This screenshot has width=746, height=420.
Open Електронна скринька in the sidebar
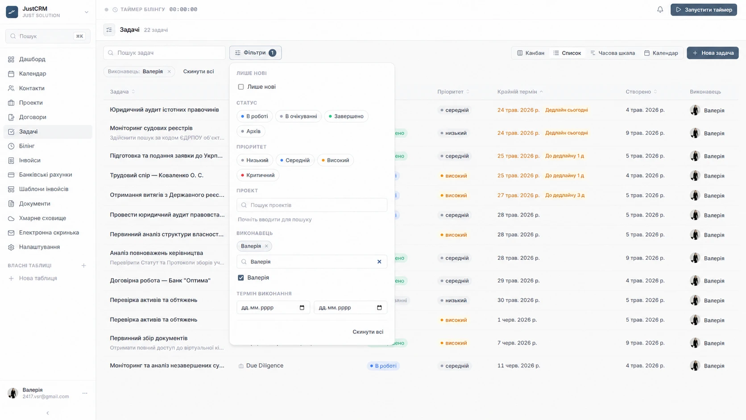pyautogui.click(x=48, y=233)
